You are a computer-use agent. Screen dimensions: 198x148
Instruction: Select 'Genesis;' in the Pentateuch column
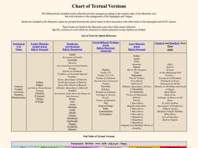pos(19,87)
